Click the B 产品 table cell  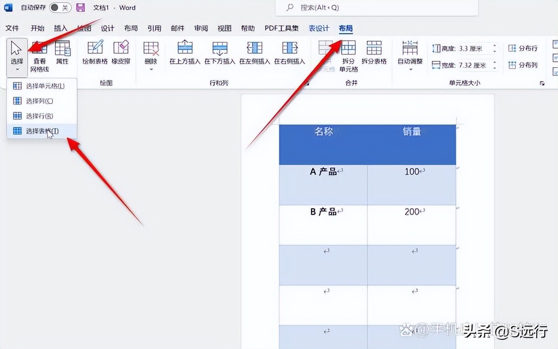323,225
